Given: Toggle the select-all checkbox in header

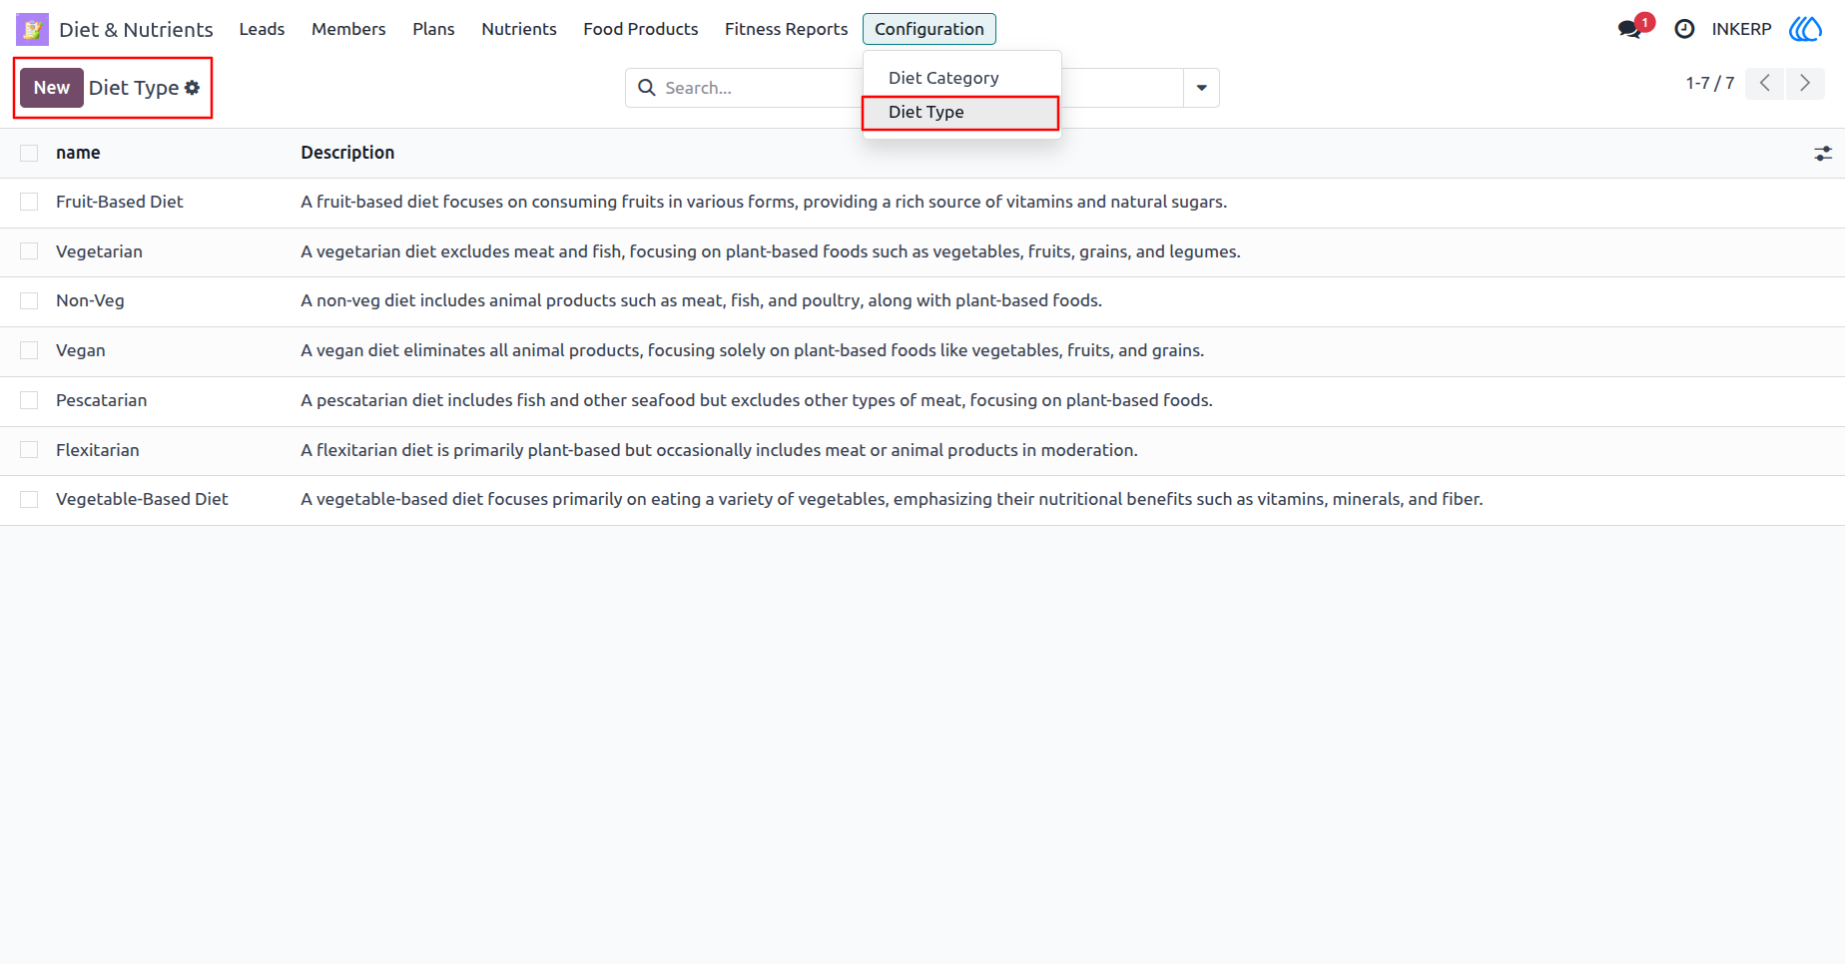Looking at the screenshot, I should point(29,153).
